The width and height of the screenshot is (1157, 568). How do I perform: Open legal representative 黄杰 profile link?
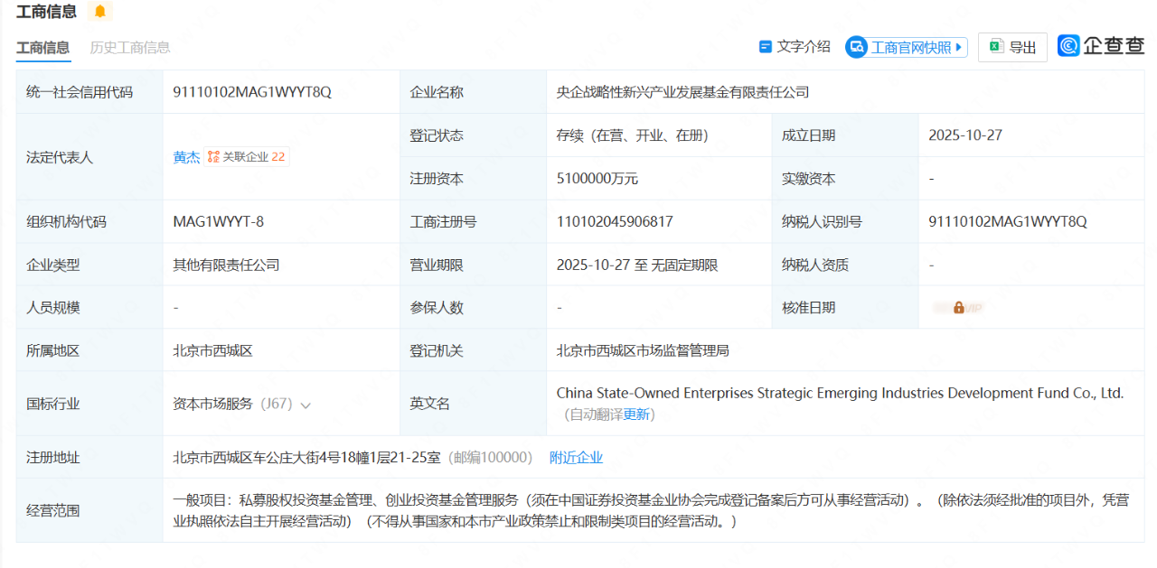pos(186,157)
